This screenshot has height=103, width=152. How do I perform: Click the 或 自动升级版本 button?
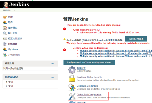pyautogui.click(x=136, y=39)
